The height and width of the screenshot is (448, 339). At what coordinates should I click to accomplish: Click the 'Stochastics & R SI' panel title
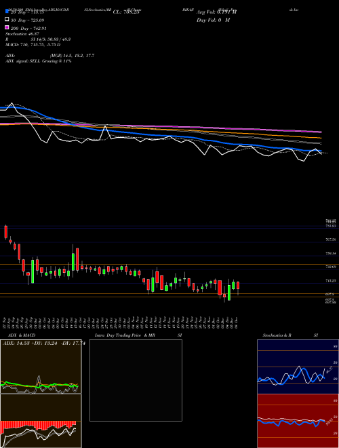coord(290,335)
